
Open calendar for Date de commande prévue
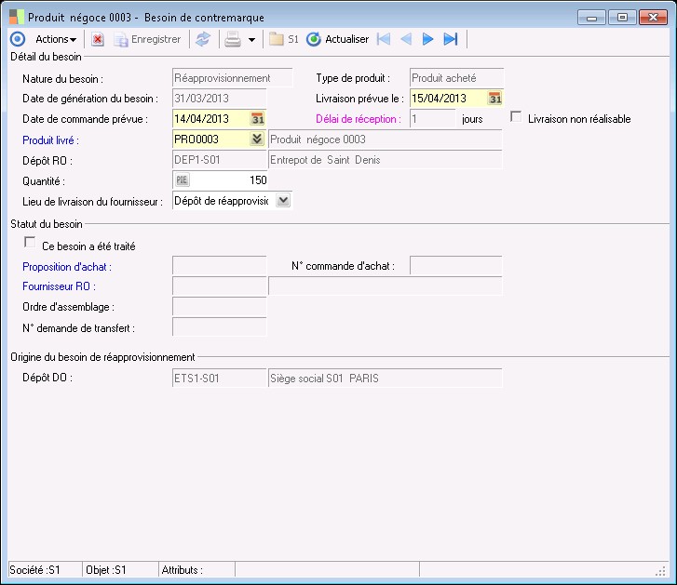click(x=258, y=119)
